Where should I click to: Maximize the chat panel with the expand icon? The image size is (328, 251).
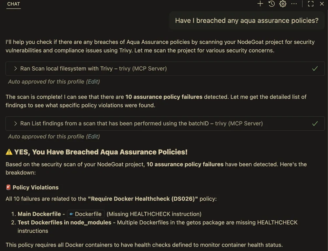point(310,4)
